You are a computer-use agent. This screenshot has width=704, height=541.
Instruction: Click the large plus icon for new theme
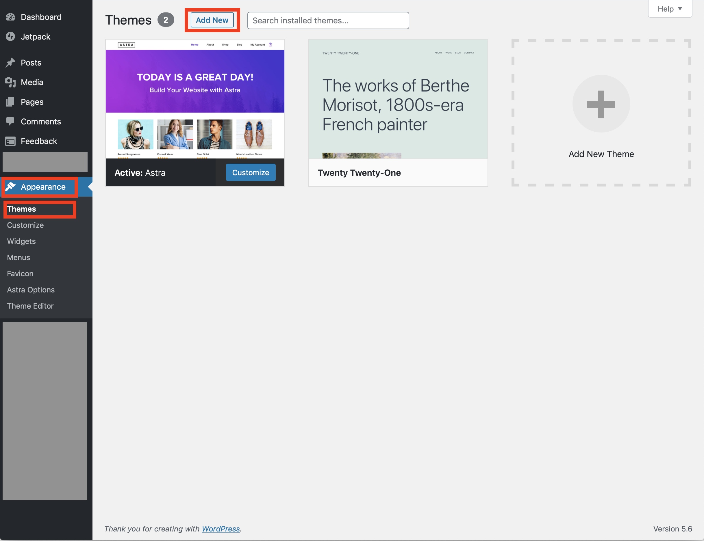click(x=601, y=104)
